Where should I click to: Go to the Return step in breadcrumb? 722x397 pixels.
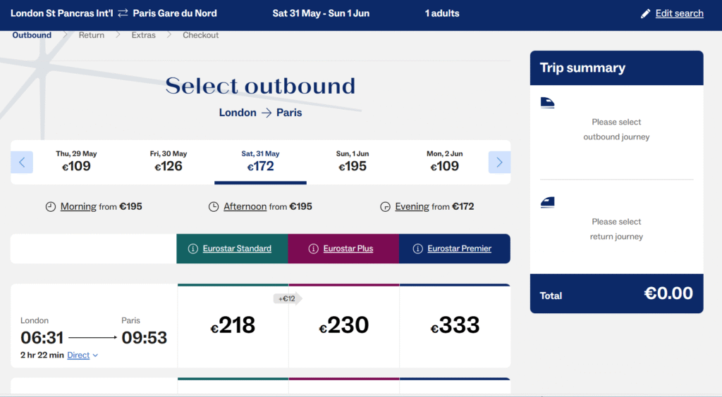[91, 35]
